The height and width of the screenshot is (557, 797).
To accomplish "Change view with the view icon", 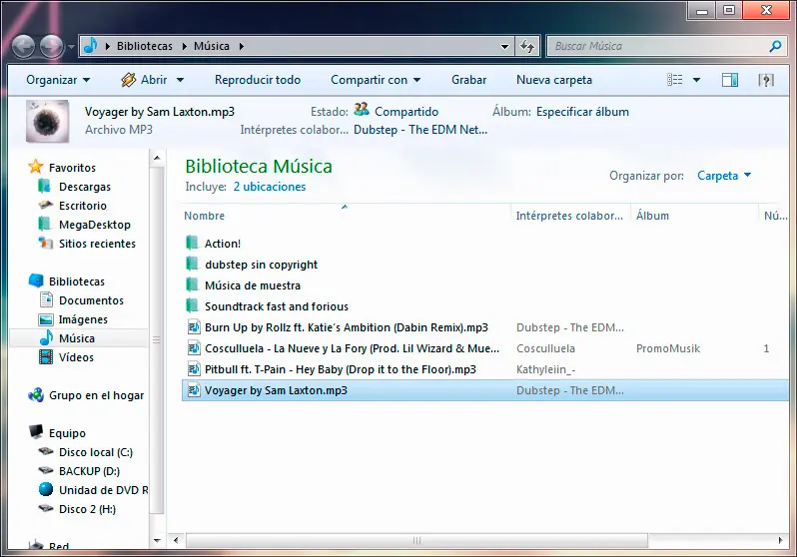I will point(675,80).
